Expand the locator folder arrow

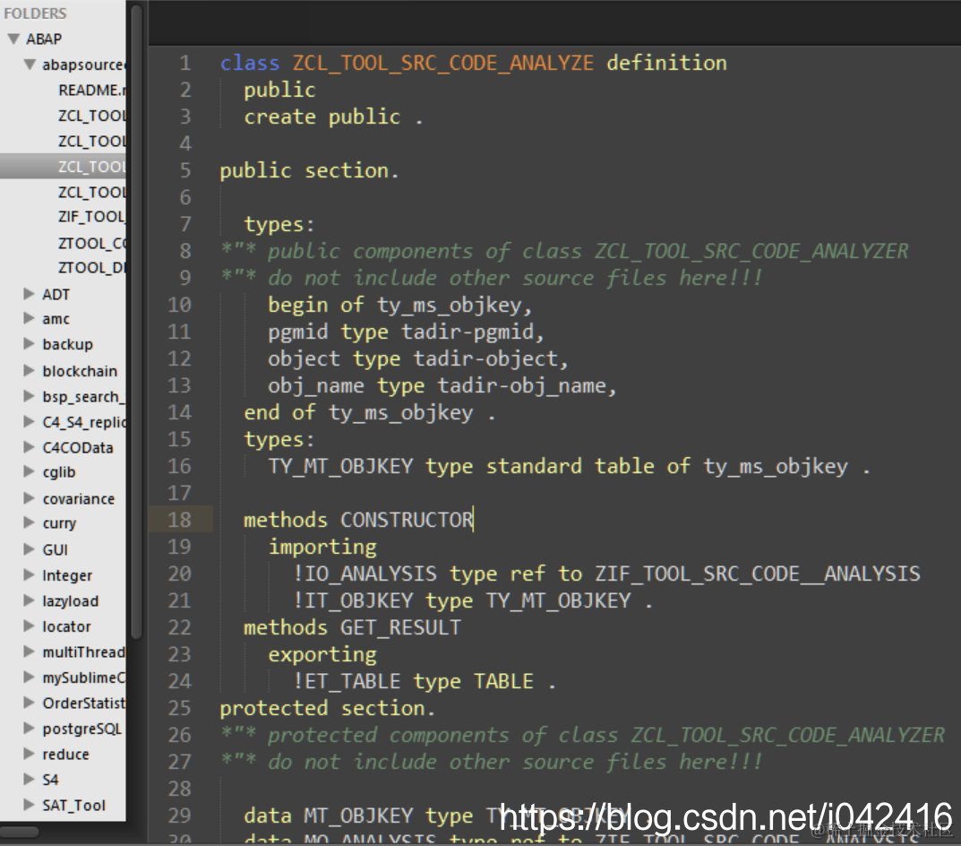(x=29, y=626)
